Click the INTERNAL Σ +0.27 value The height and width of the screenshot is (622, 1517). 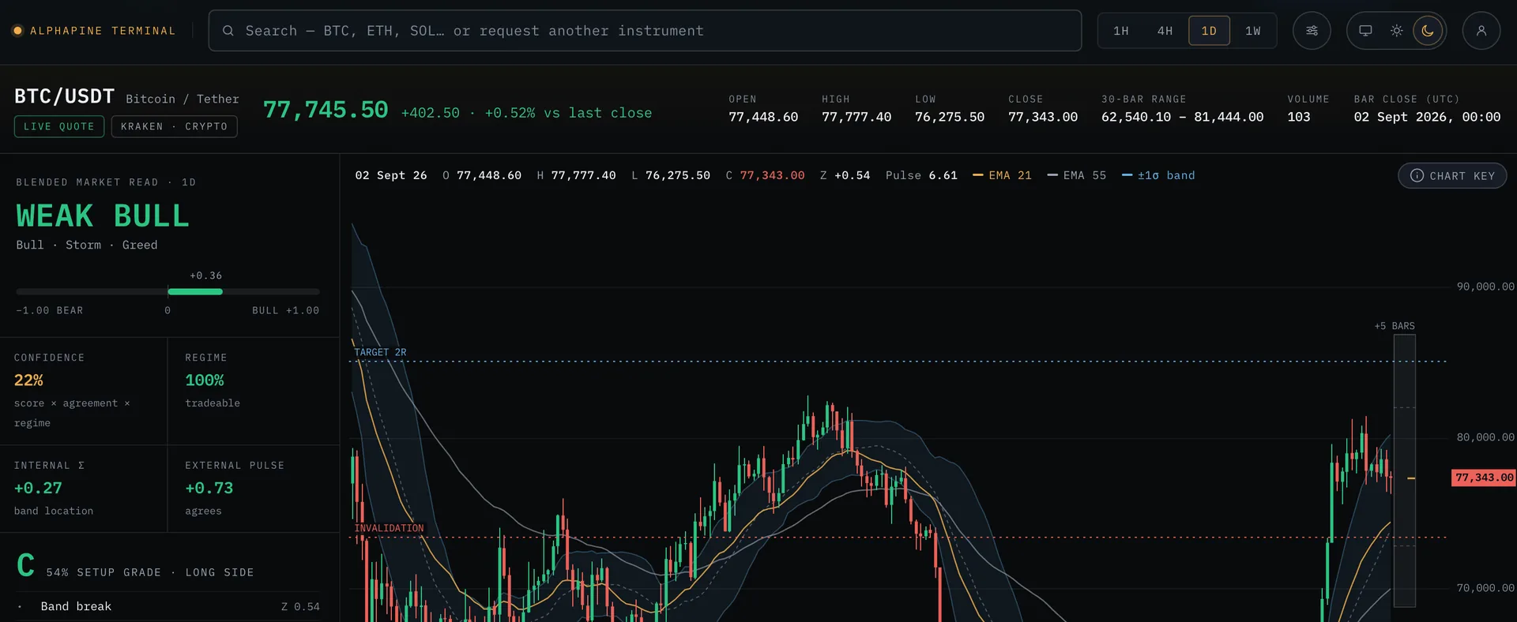click(x=38, y=488)
